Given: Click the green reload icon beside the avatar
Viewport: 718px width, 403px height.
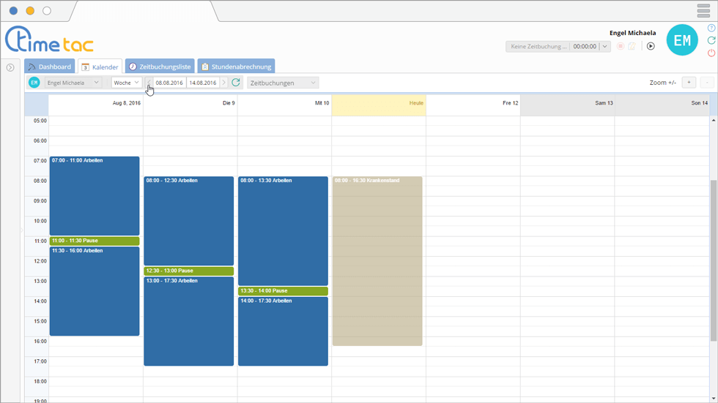Looking at the screenshot, I should point(711,41).
